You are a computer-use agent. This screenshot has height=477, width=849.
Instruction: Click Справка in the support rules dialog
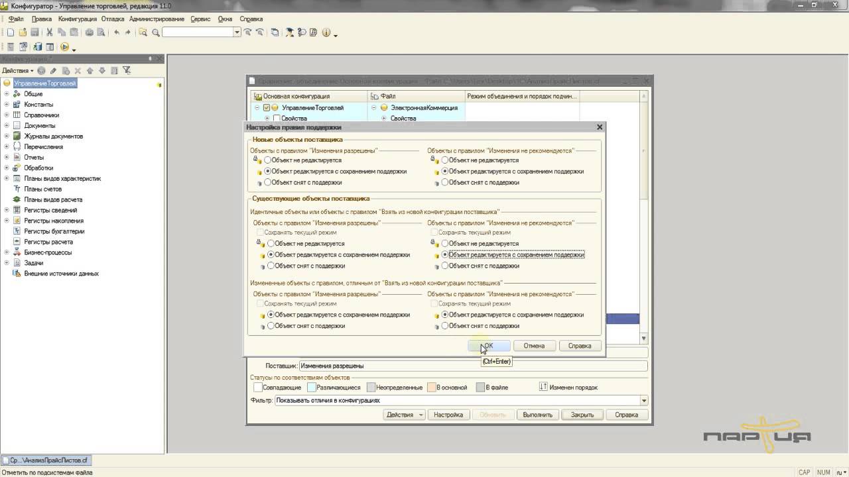580,346
